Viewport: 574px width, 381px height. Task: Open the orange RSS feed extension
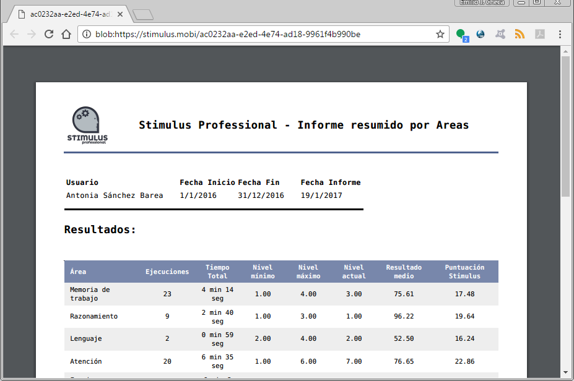[520, 34]
